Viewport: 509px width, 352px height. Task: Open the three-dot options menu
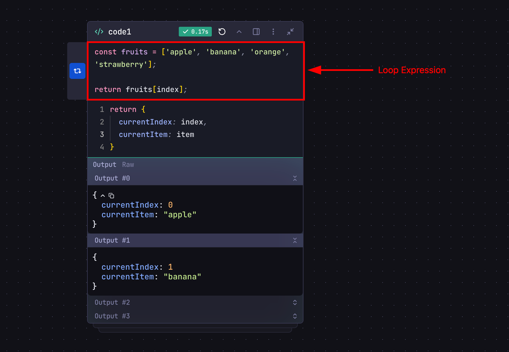point(273,32)
